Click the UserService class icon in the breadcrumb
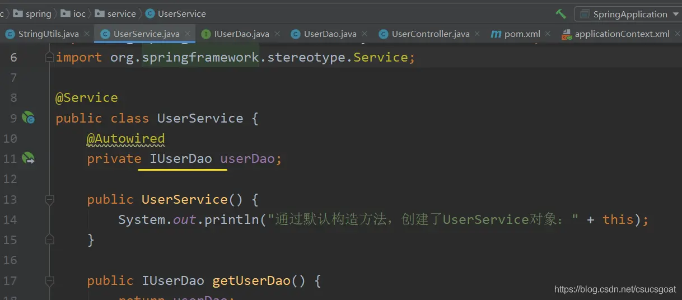The width and height of the screenshot is (682, 300). 150,13
